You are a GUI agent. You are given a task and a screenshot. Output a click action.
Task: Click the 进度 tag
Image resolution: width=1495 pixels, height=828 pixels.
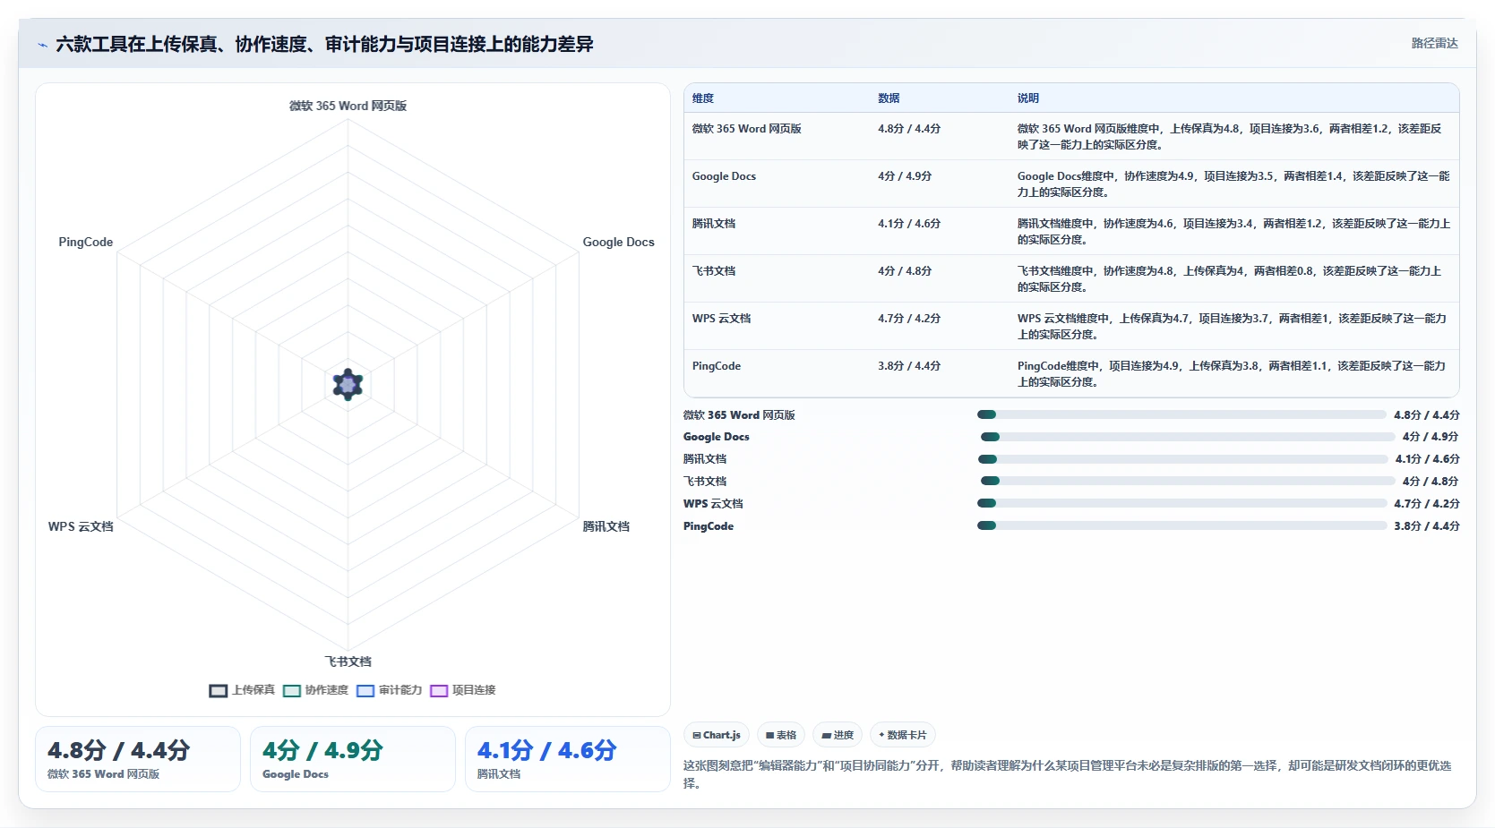coord(838,735)
